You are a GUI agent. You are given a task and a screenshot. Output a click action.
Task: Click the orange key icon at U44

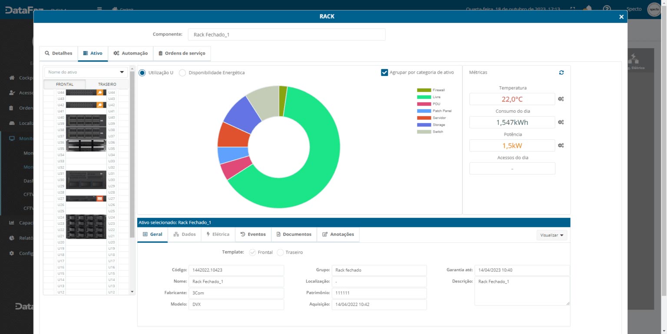100,92
